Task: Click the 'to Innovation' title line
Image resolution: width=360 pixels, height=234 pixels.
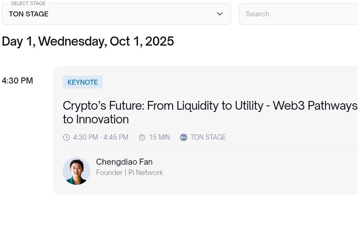Action: click(x=96, y=119)
